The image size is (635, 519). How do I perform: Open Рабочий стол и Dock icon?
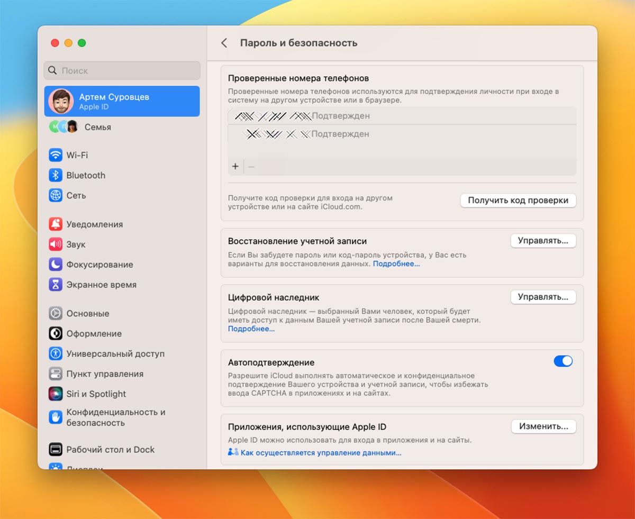56,450
